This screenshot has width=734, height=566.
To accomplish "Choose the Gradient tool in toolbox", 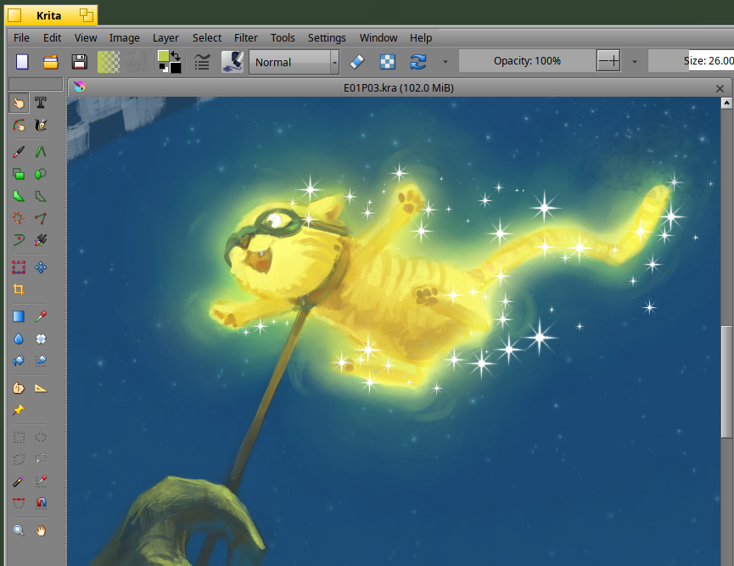I will click(19, 317).
